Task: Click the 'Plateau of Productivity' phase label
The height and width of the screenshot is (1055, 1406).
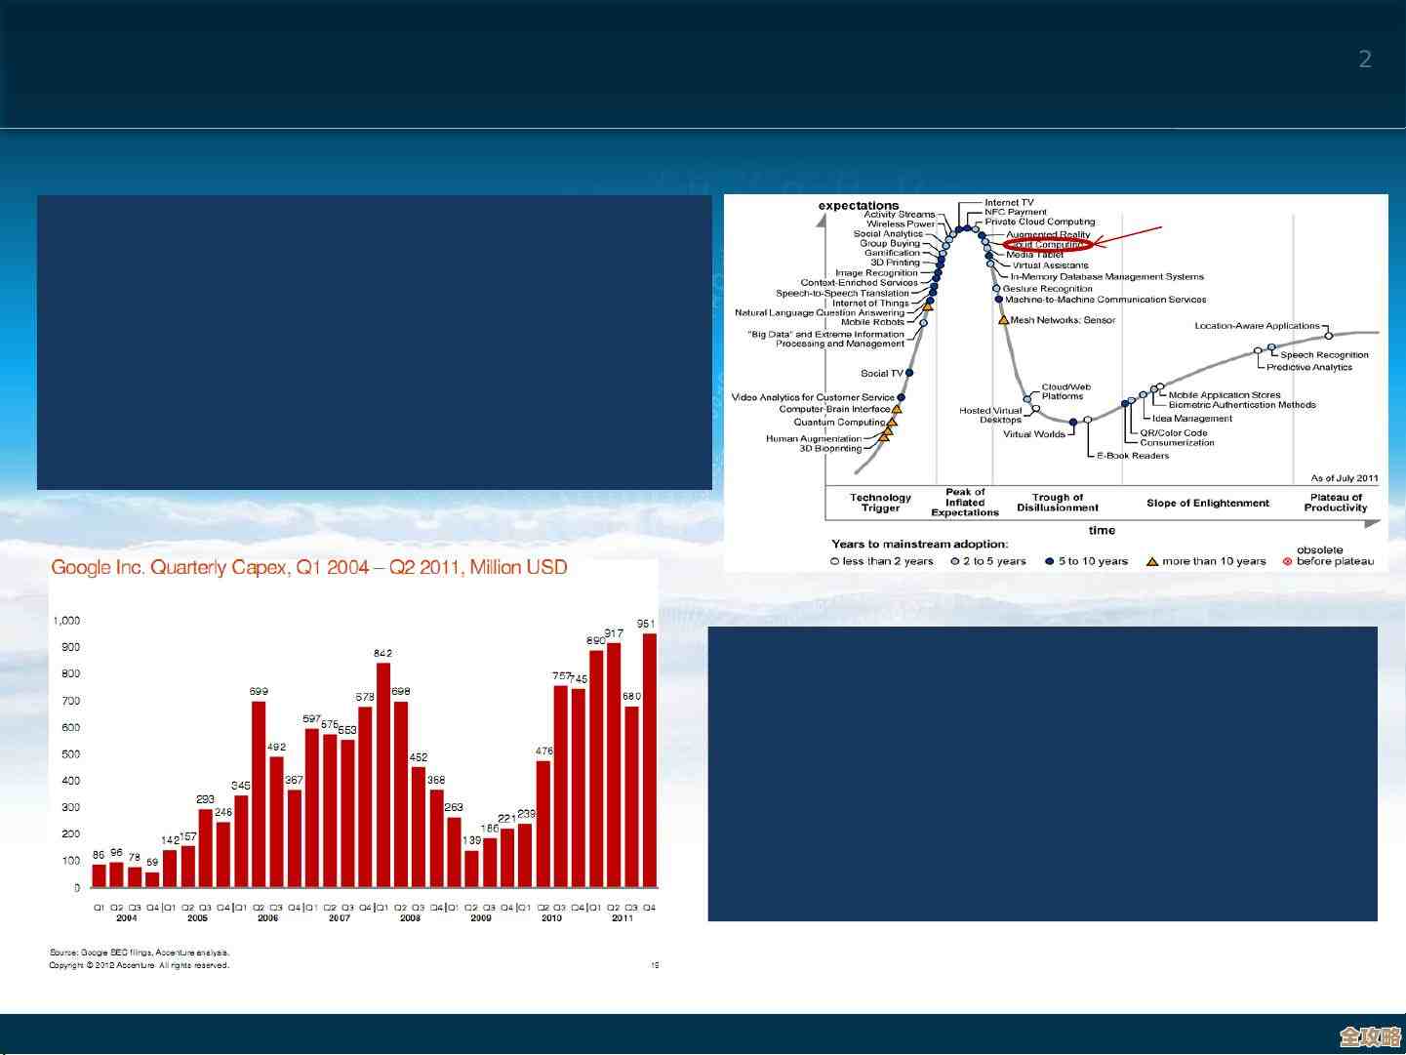Action: click(x=1335, y=503)
